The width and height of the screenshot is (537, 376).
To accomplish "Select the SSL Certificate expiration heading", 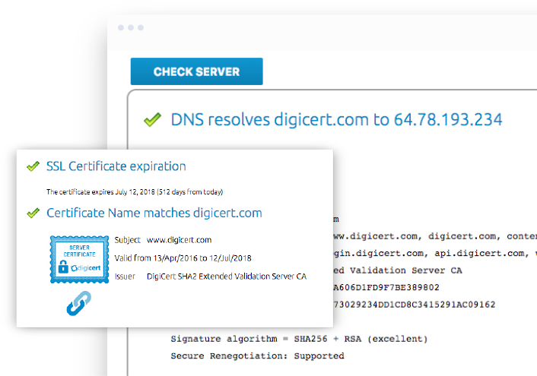I will tap(116, 166).
